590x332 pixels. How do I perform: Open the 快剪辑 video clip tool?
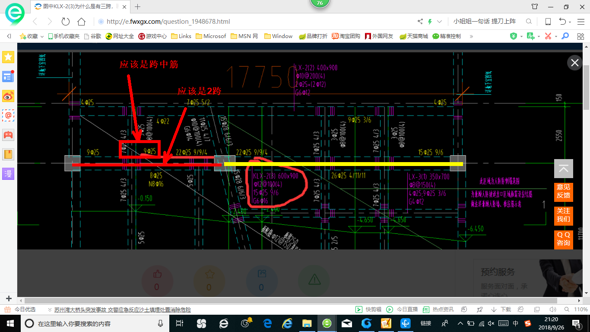(368, 310)
